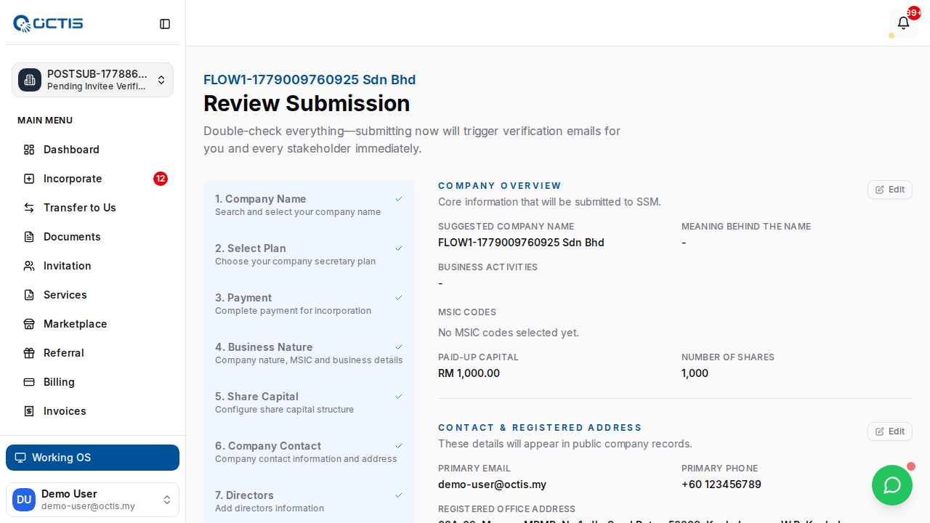Click the Invitation people icon
The width and height of the screenshot is (930, 523).
(29, 266)
